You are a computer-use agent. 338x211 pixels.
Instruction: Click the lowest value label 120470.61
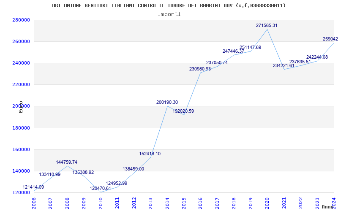coord(100,188)
